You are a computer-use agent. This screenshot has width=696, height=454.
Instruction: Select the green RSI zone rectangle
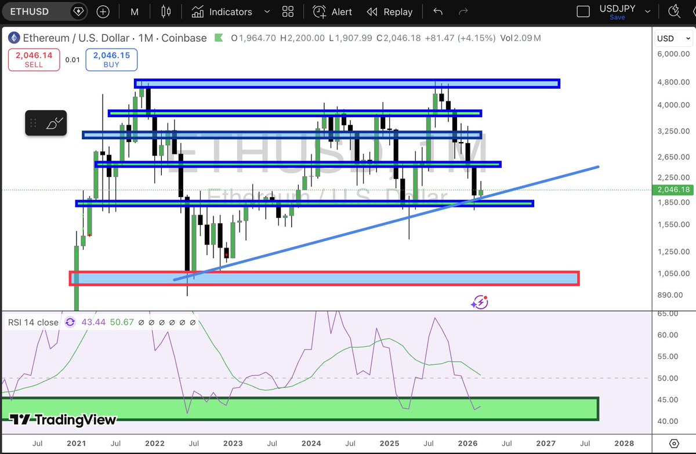(299, 409)
